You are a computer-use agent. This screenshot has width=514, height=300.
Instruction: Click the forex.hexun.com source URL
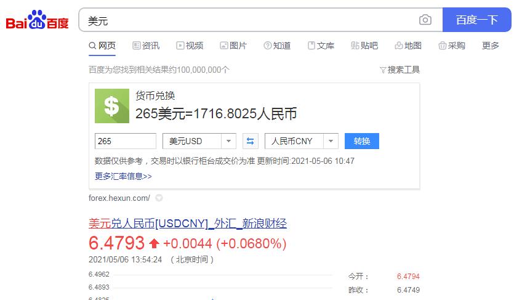(119, 198)
